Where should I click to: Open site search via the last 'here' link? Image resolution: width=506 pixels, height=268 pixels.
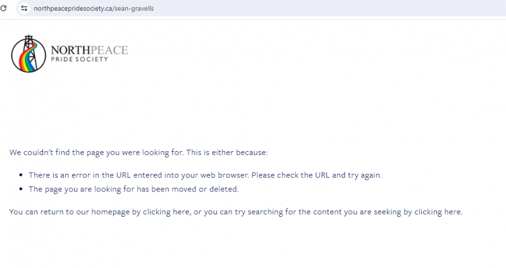pyautogui.click(x=452, y=212)
